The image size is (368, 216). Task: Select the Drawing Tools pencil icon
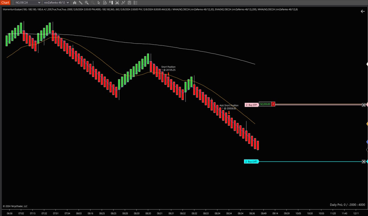(81, 2)
